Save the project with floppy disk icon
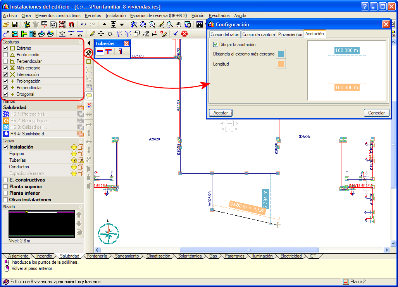 tap(15, 24)
